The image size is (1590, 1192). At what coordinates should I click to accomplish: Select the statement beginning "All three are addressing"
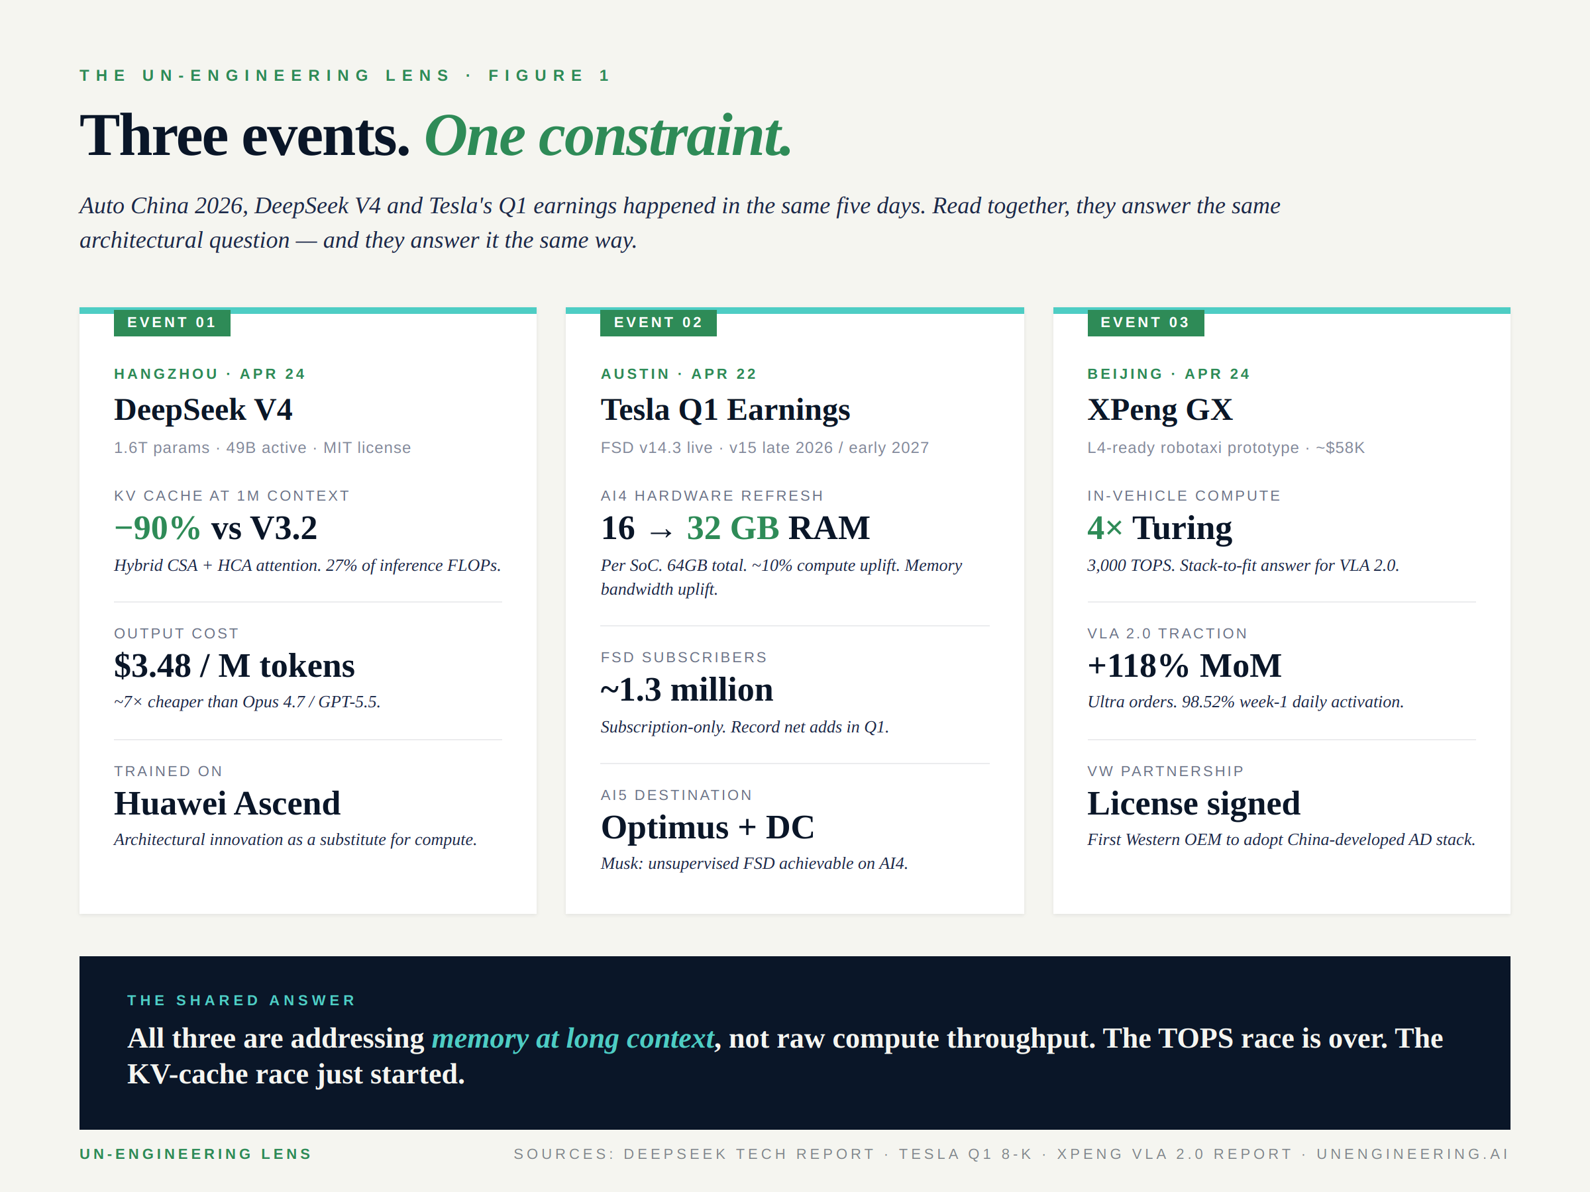tap(785, 1056)
